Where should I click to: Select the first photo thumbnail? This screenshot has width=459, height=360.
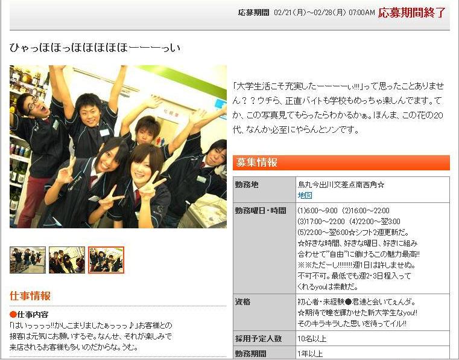28,260
